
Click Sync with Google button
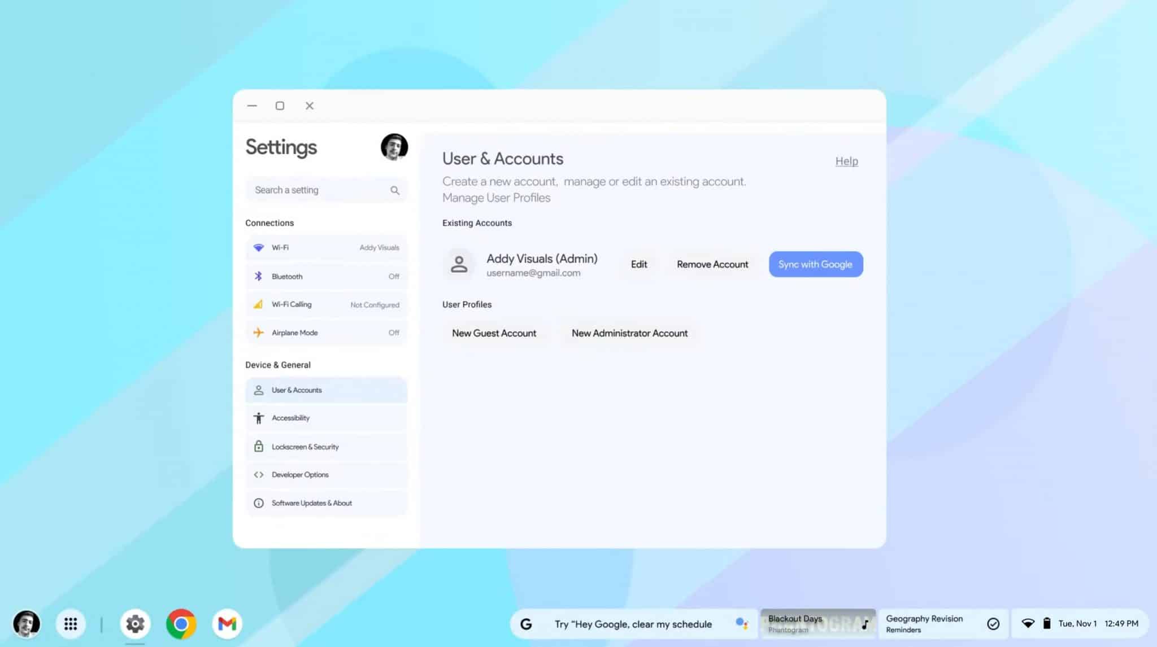815,264
